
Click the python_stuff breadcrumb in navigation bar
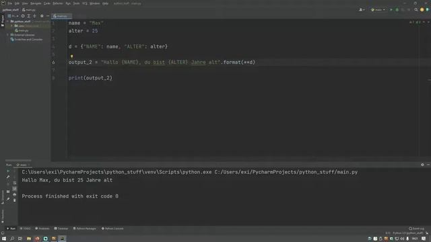click(11, 10)
